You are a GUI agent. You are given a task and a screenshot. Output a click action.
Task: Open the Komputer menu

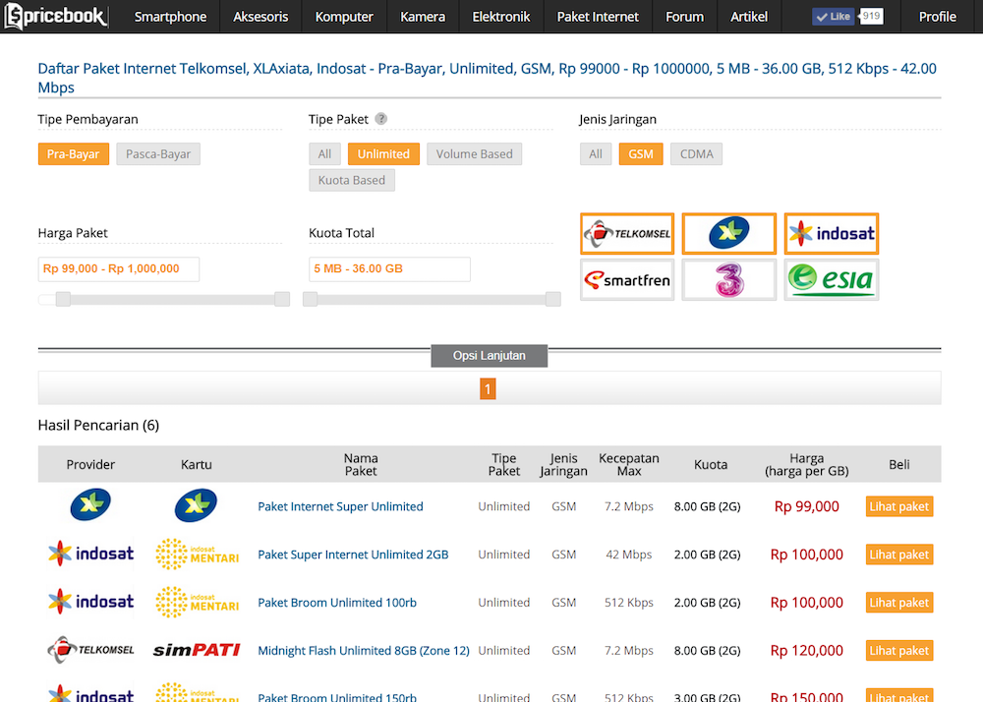click(344, 17)
